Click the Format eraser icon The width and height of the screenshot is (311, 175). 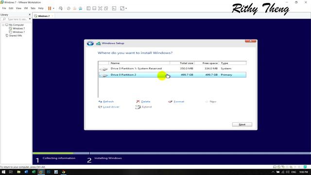(x=170, y=102)
